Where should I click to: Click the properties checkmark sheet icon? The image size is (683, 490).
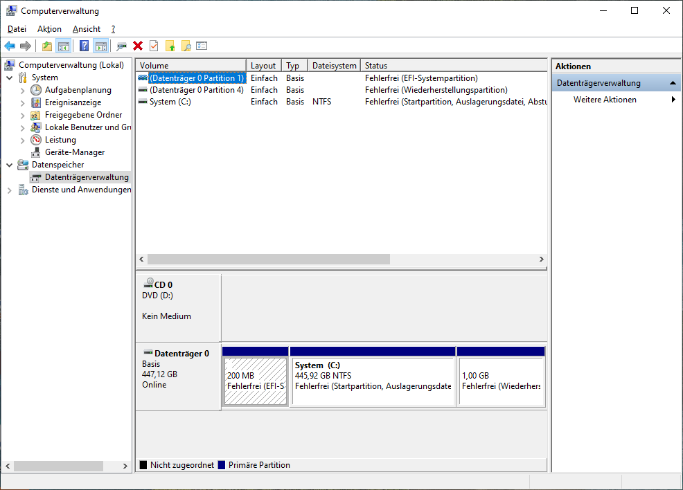point(154,46)
